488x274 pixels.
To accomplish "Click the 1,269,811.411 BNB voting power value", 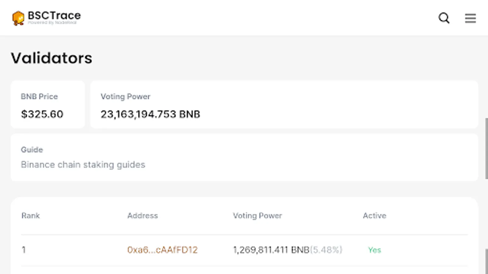I will pyautogui.click(x=271, y=250).
